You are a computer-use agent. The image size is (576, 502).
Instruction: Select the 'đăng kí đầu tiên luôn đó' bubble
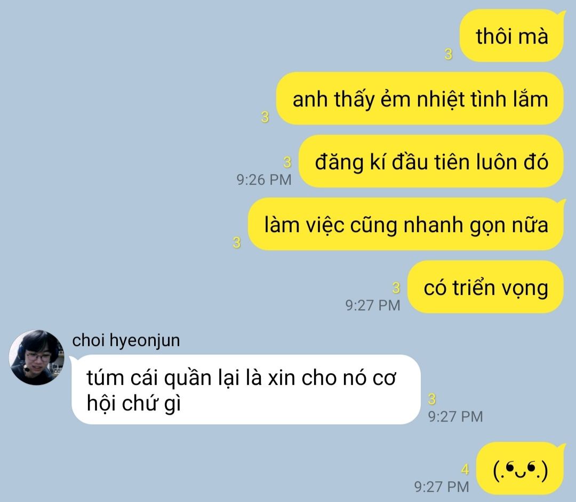tap(431, 161)
